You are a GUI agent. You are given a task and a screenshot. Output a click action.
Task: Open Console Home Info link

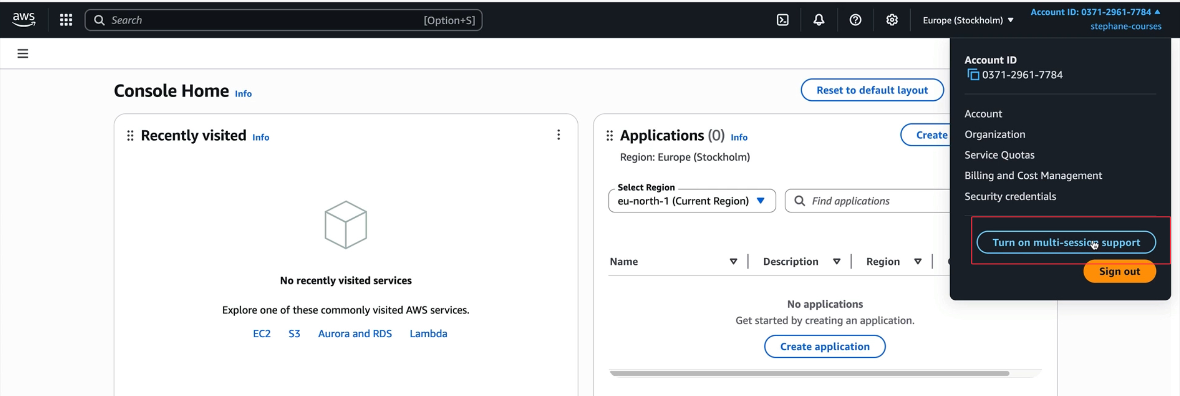(243, 94)
